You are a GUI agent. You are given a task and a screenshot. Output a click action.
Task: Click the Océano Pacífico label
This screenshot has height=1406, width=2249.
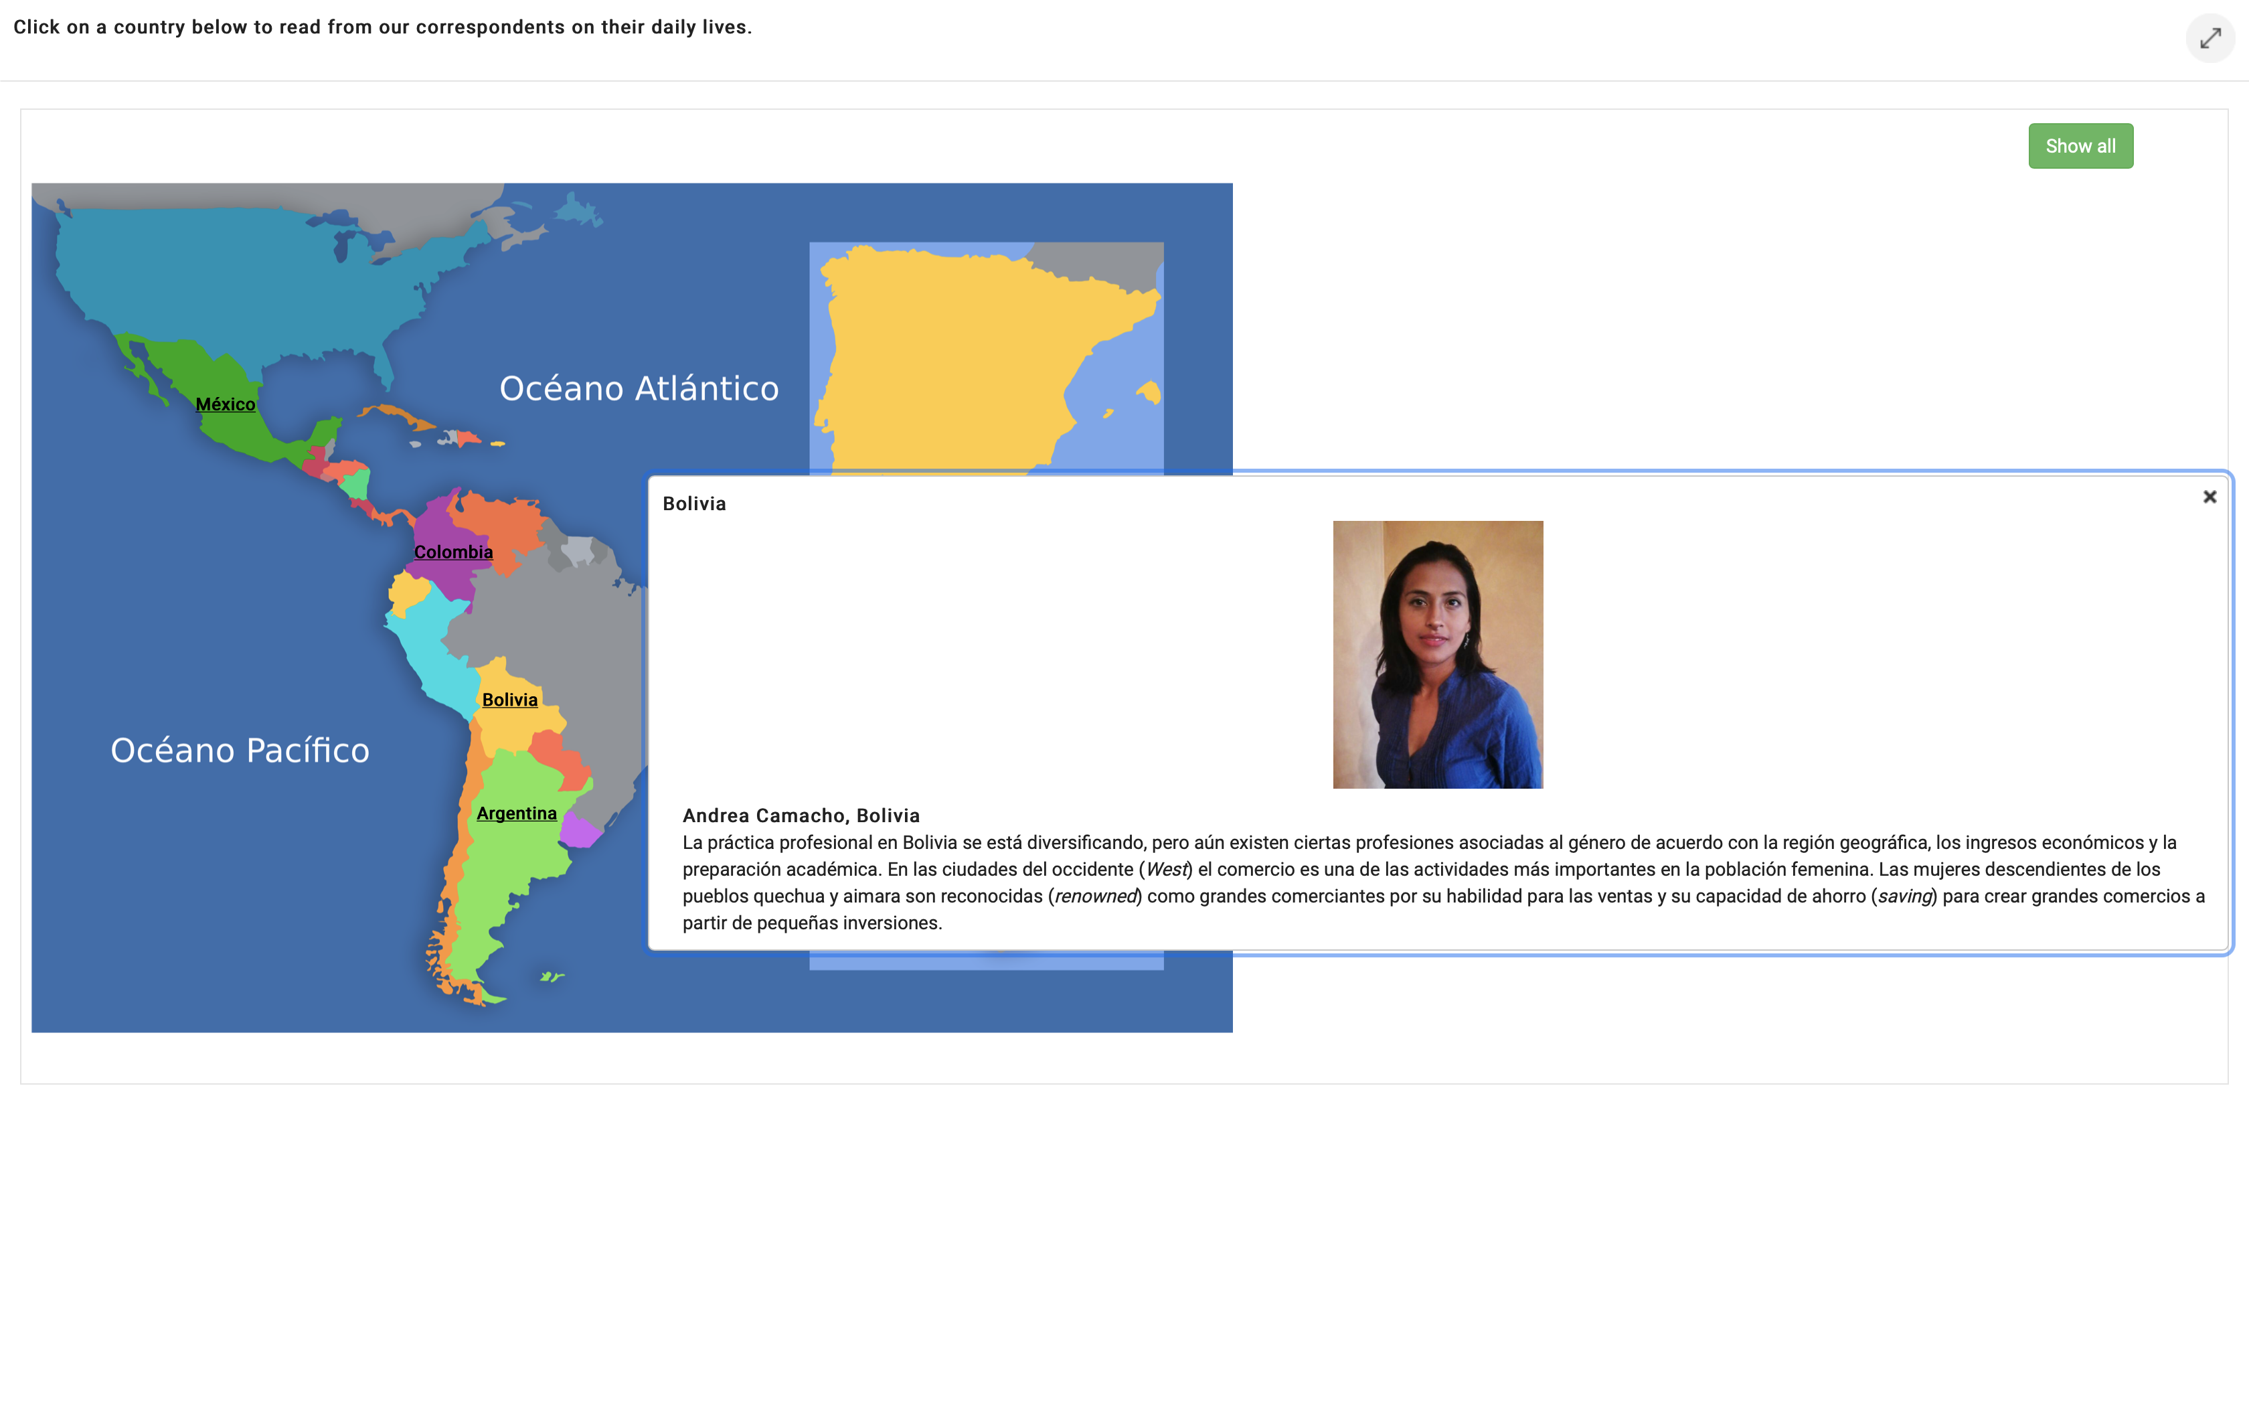240,751
